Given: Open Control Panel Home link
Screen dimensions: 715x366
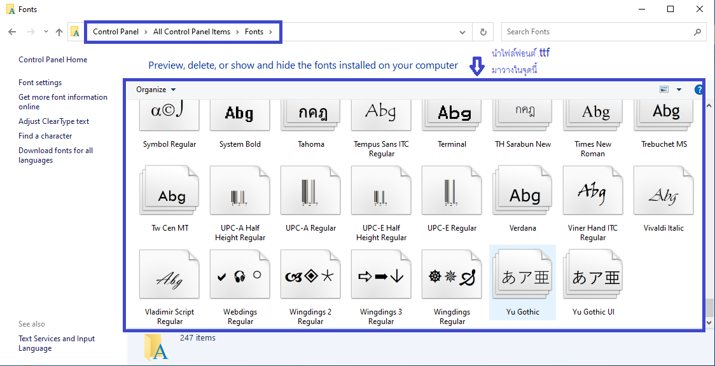Looking at the screenshot, I should click(53, 60).
